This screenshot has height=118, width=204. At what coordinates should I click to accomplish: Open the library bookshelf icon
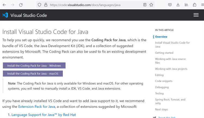(x=186, y=5)
